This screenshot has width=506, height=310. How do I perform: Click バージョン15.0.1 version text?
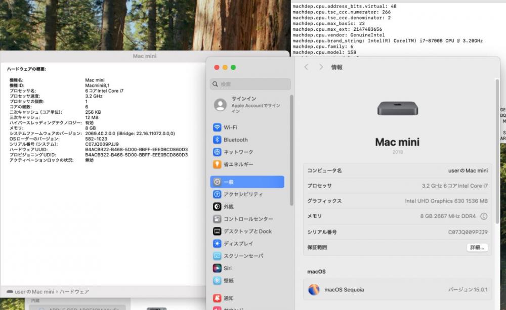click(468, 290)
